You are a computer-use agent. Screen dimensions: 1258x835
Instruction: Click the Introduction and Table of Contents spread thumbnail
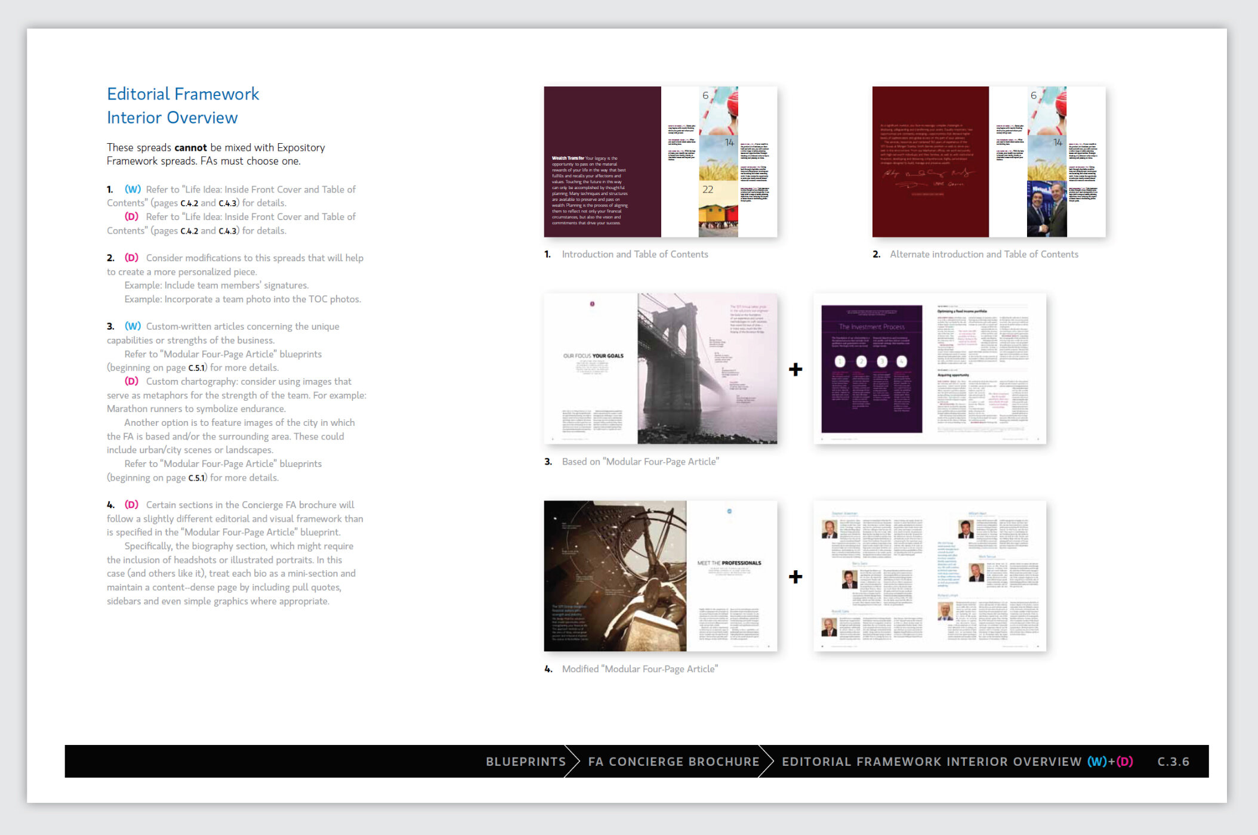(660, 162)
